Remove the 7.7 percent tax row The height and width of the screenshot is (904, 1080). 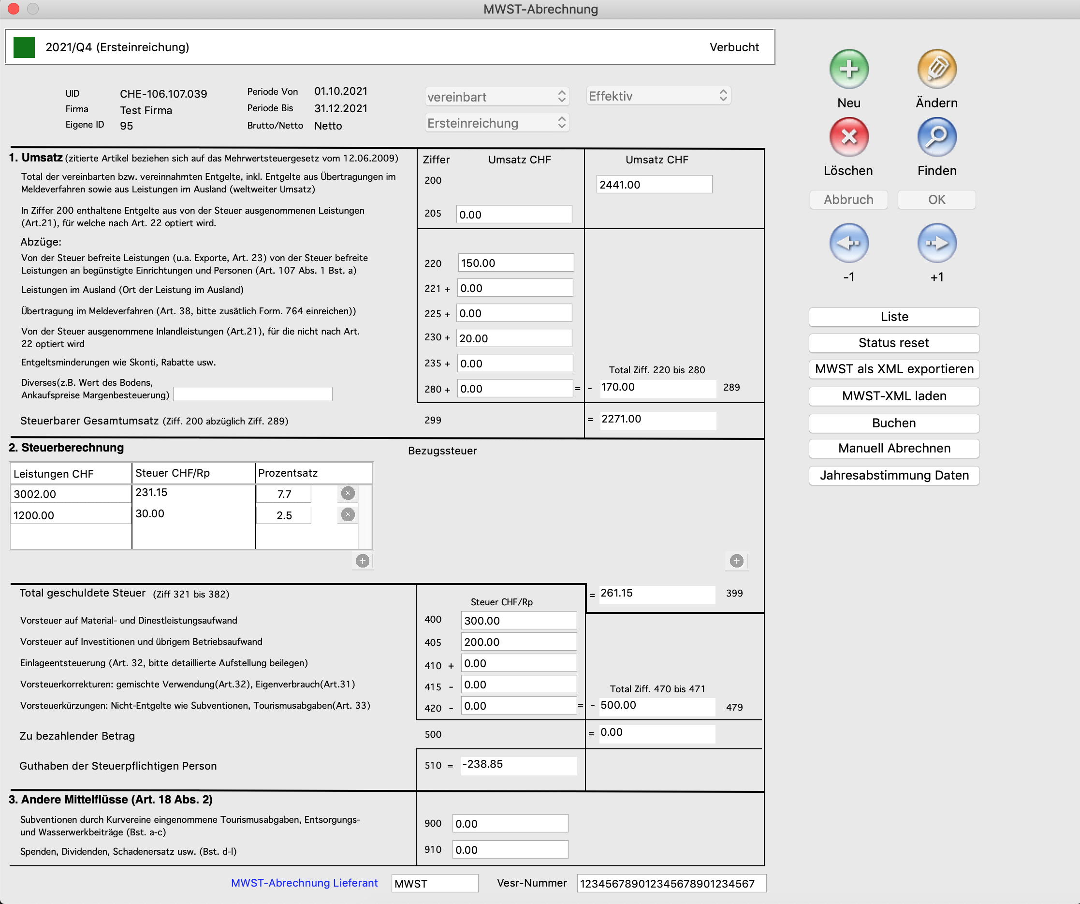pos(348,494)
